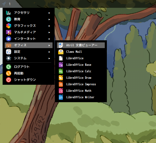Click the マルチメディア film icon
This screenshot has height=143, width=156.
pyautogui.click(x=9, y=32)
